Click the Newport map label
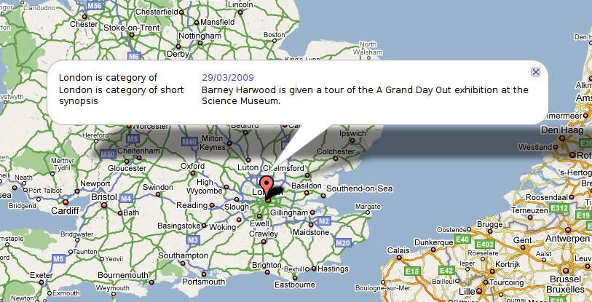This screenshot has height=302, width=592. [x=95, y=183]
